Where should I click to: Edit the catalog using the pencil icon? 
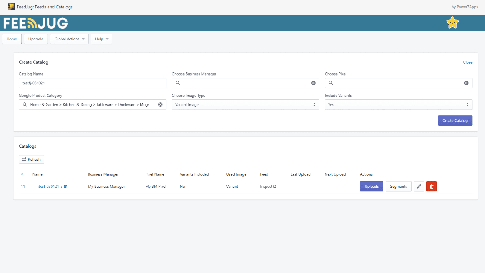pyautogui.click(x=419, y=186)
